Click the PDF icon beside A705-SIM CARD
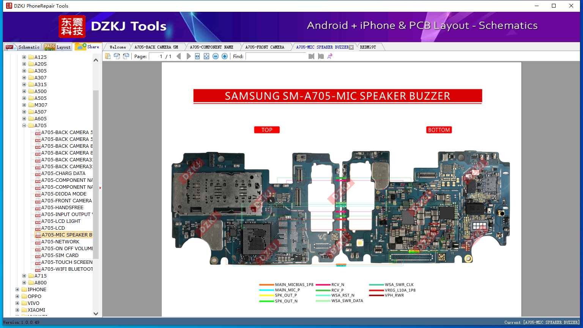This screenshot has width=583, height=328. (x=38, y=255)
